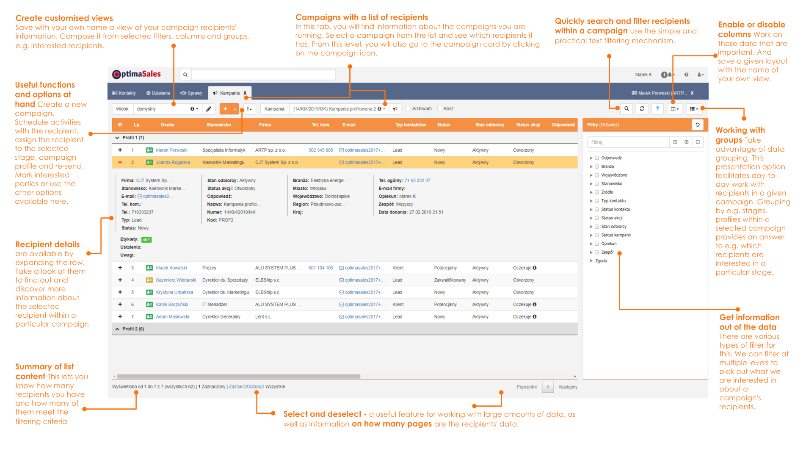The width and height of the screenshot is (806, 449).
Task: Select the search magnifier icon above the recipient list
Action: pos(627,109)
